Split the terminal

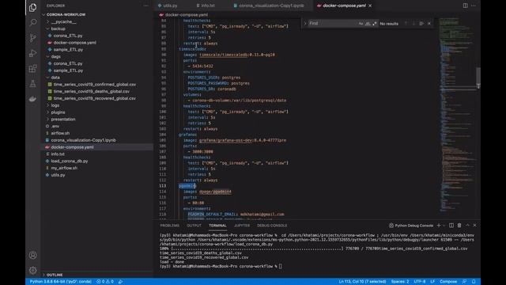451,225
